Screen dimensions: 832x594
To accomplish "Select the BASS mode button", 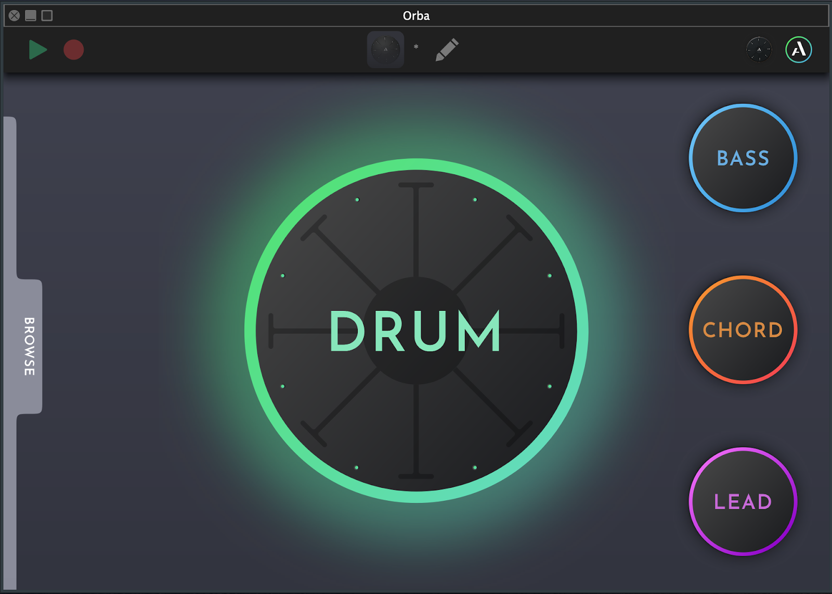I will [x=743, y=158].
